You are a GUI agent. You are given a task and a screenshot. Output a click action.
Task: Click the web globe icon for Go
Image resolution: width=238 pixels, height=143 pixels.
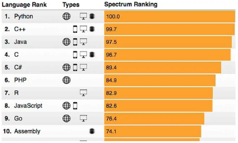66,118
